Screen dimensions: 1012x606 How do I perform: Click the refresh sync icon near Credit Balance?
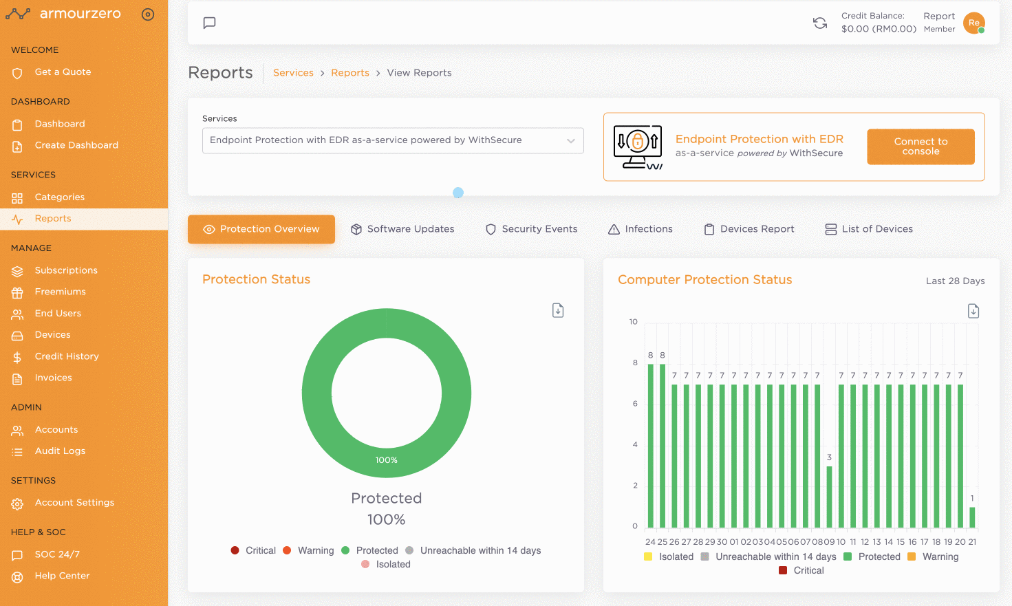[820, 23]
